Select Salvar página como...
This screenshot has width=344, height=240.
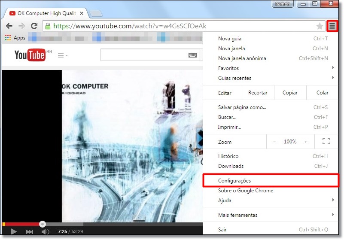coord(271,107)
